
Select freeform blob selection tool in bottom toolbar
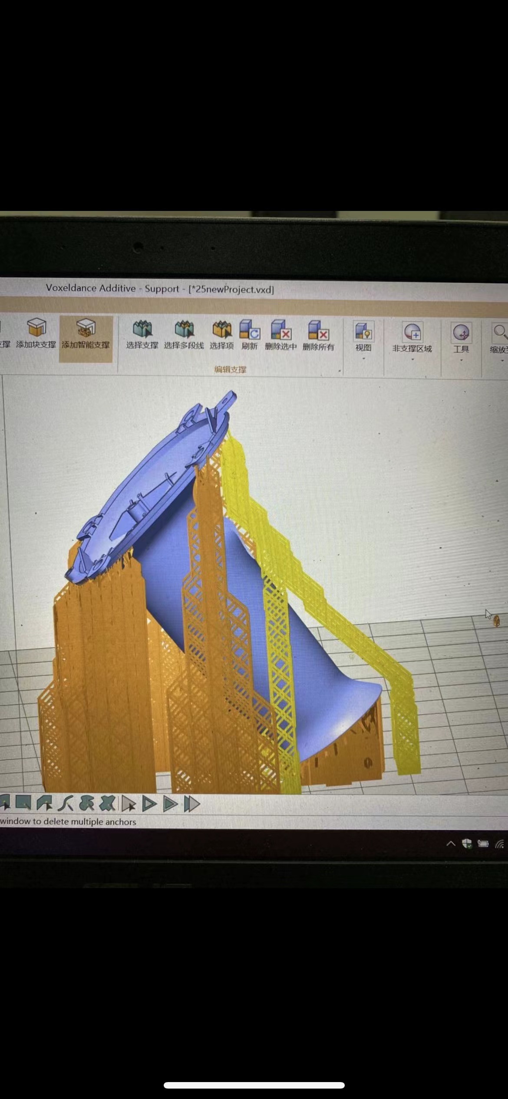(86, 803)
